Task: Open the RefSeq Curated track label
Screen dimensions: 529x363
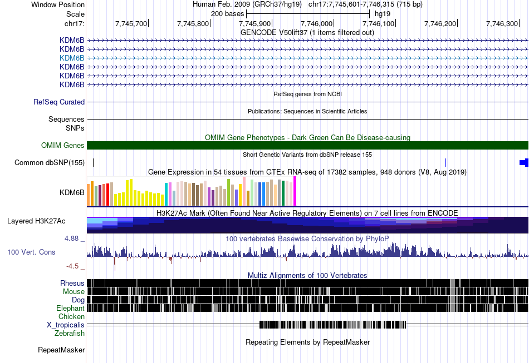Action: click(59, 102)
